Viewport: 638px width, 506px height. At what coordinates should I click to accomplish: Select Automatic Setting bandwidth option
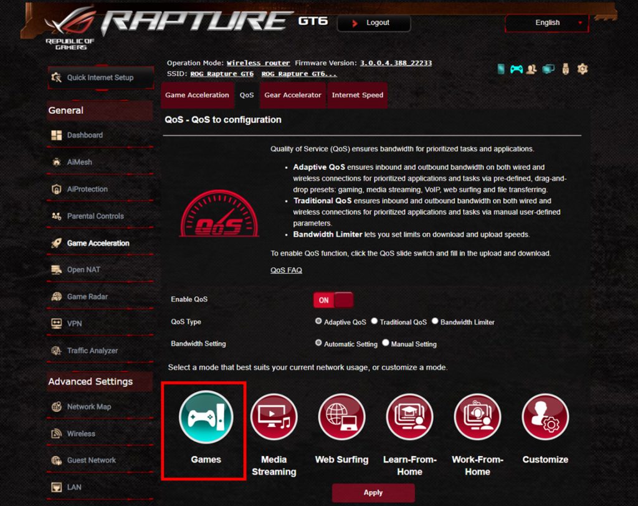[x=318, y=342]
